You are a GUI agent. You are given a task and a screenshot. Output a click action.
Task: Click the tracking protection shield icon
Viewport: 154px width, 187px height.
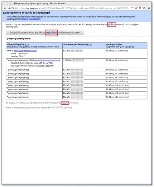coord(5,8)
